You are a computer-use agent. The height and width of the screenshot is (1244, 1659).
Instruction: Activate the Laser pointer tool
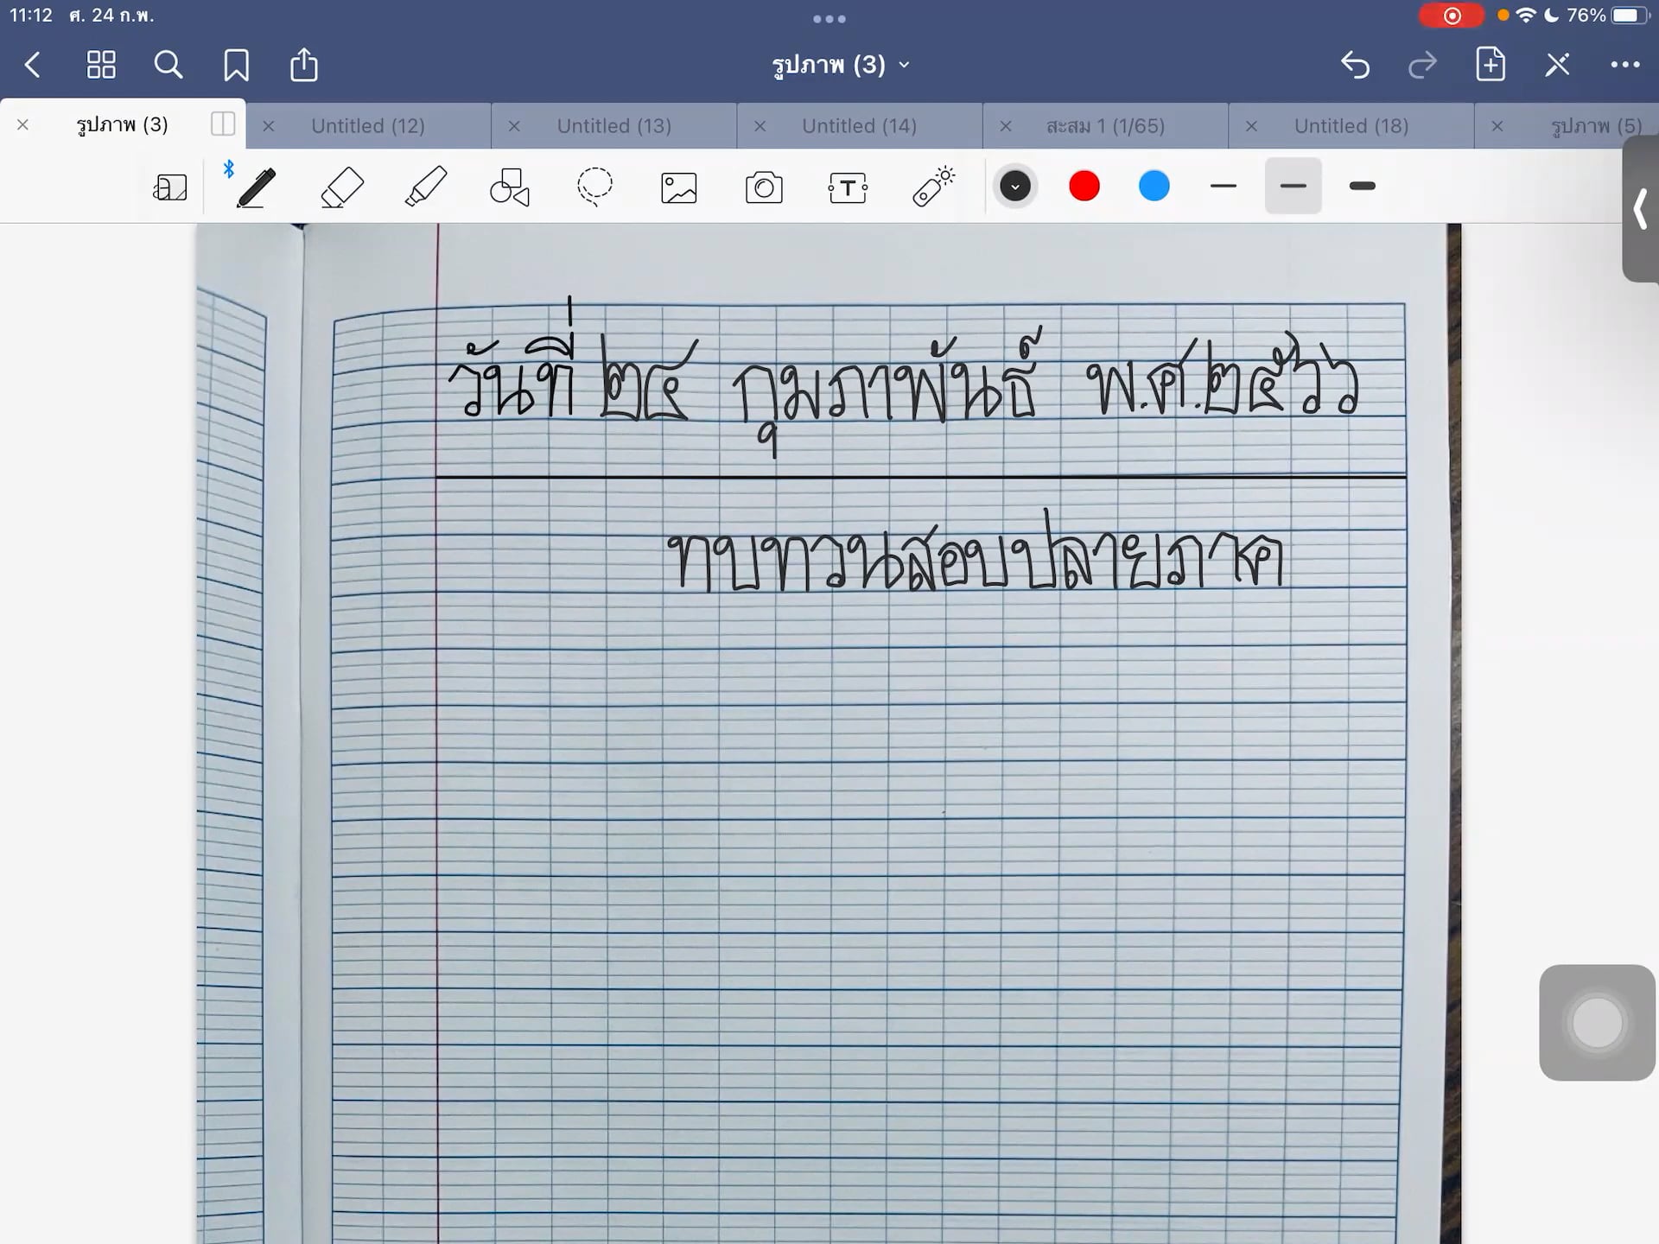coord(933,187)
